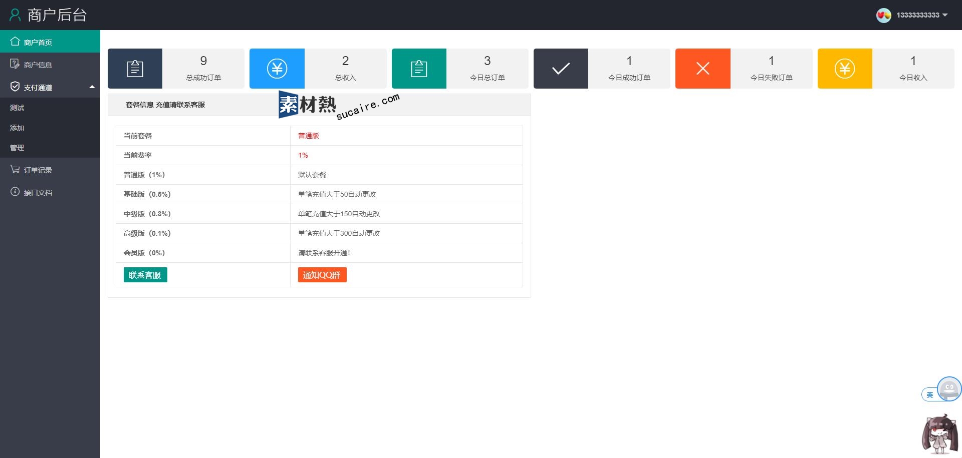Viewport: 962px width, 458px height.
Task: Click the 会员版（0%） row label
Action: 144,253
